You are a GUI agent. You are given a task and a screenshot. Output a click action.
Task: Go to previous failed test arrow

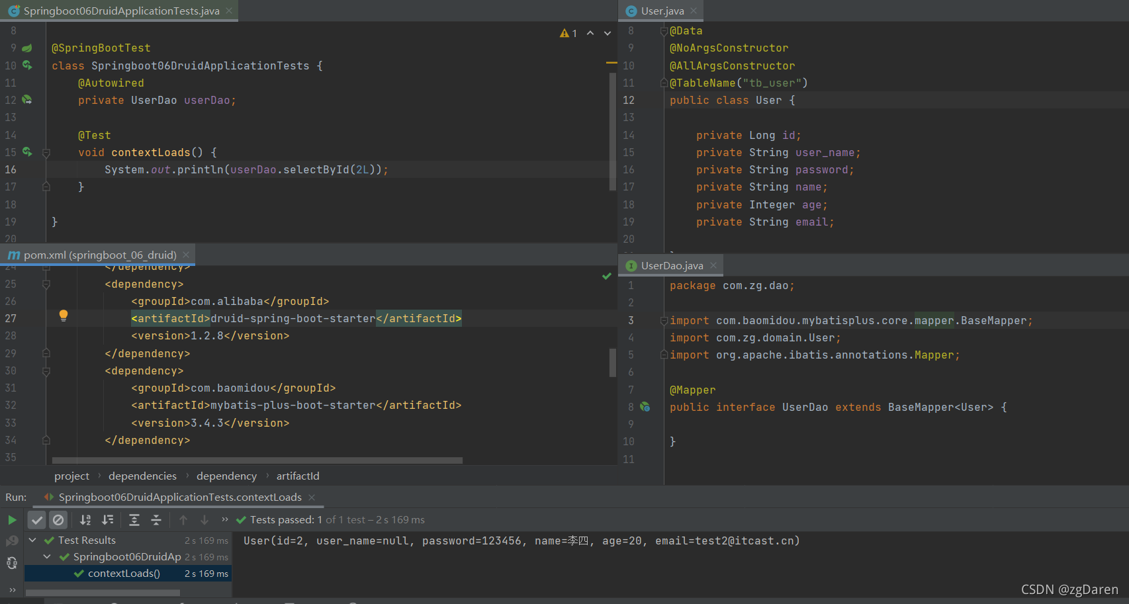point(183,520)
